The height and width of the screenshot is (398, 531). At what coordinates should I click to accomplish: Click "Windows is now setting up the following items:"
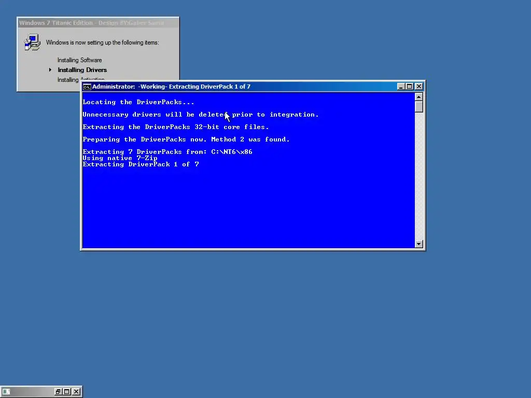click(103, 42)
